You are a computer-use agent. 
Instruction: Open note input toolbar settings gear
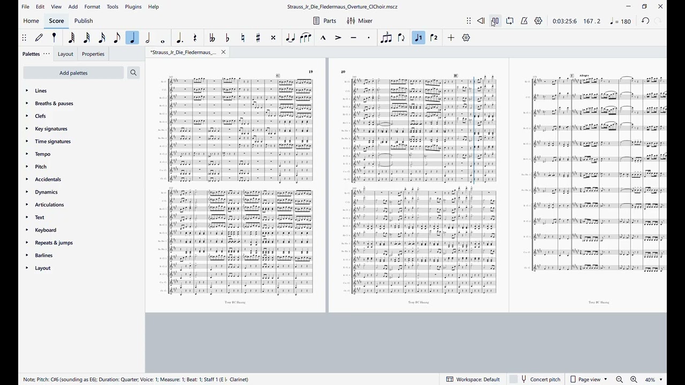coord(467,38)
